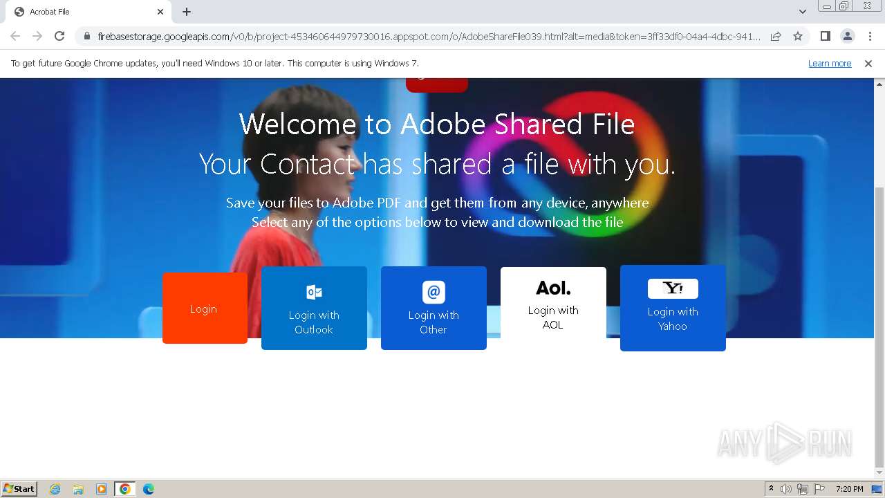View site information lock icon
Screen dimensions: 885x498
tap(86, 36)
